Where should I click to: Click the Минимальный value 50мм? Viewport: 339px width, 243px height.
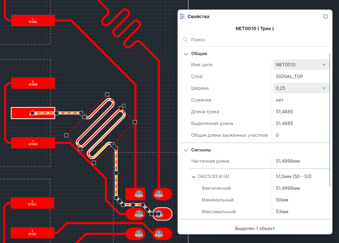[282, 200]
